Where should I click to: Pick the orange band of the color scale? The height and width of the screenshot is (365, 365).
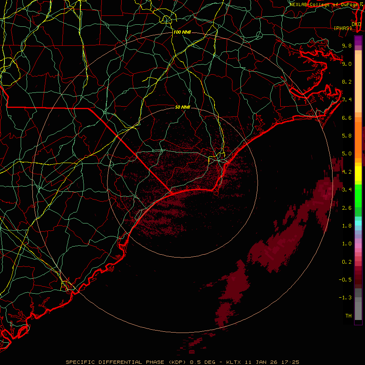point(358,140)
